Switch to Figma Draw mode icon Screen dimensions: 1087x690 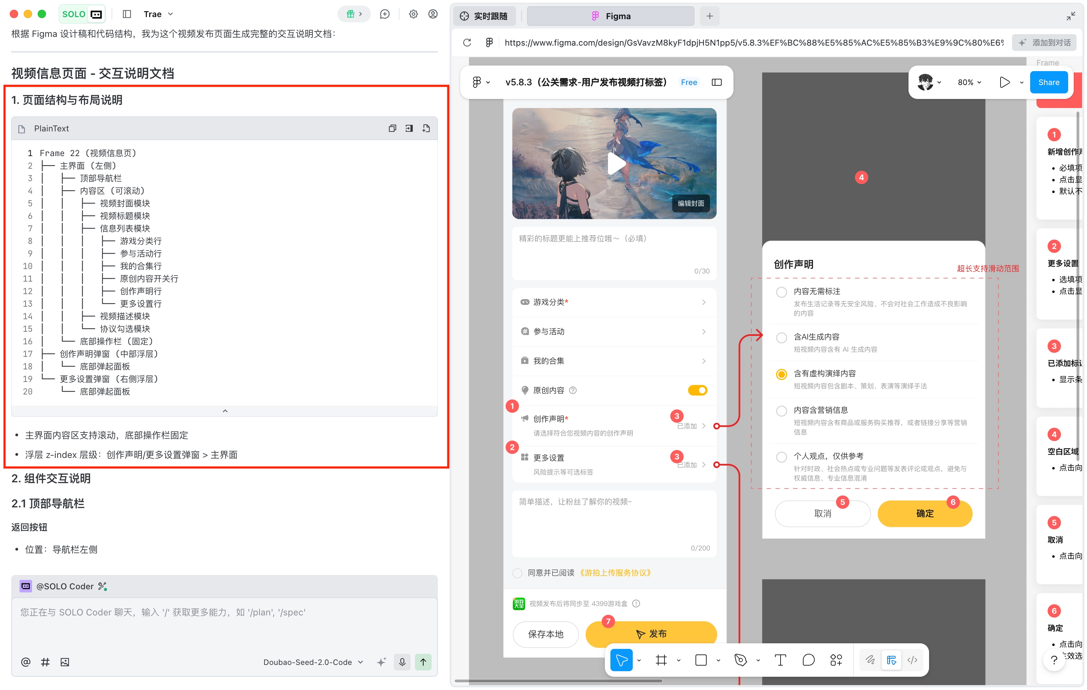point(870,660)
